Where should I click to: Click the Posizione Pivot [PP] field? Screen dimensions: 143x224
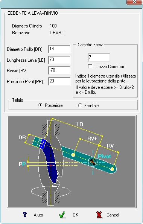59,81
